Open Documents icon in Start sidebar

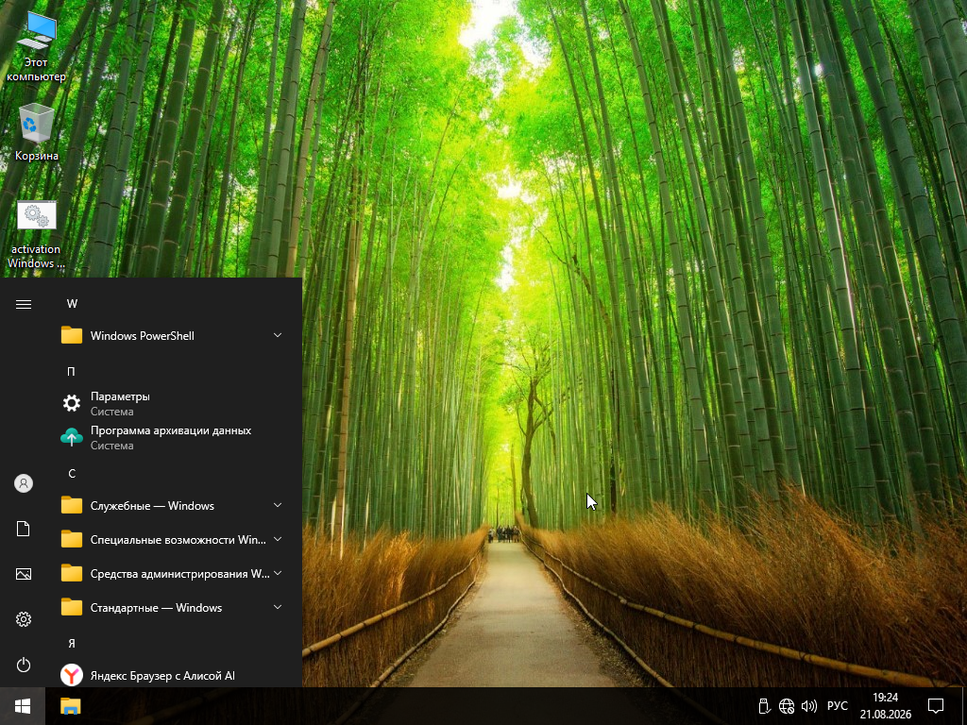click(x=24, y=529)
